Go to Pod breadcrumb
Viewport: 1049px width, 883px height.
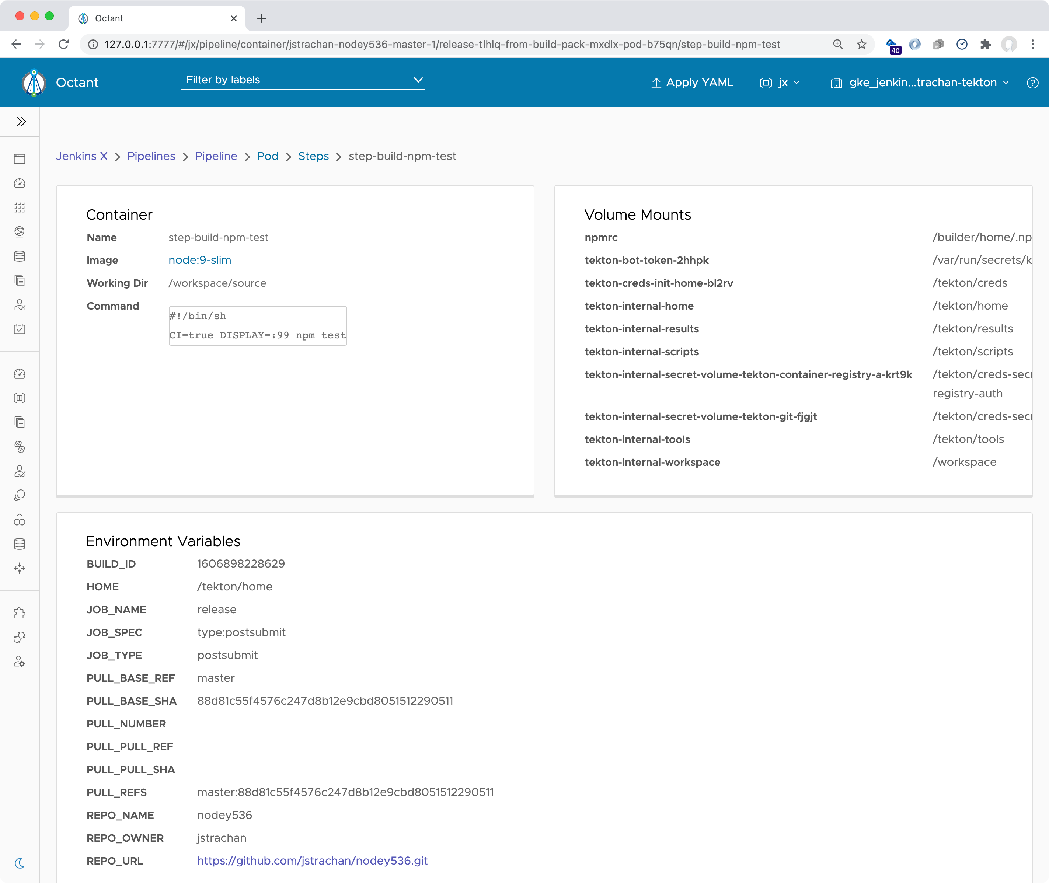pyautogui.click(x=267, y=156)
